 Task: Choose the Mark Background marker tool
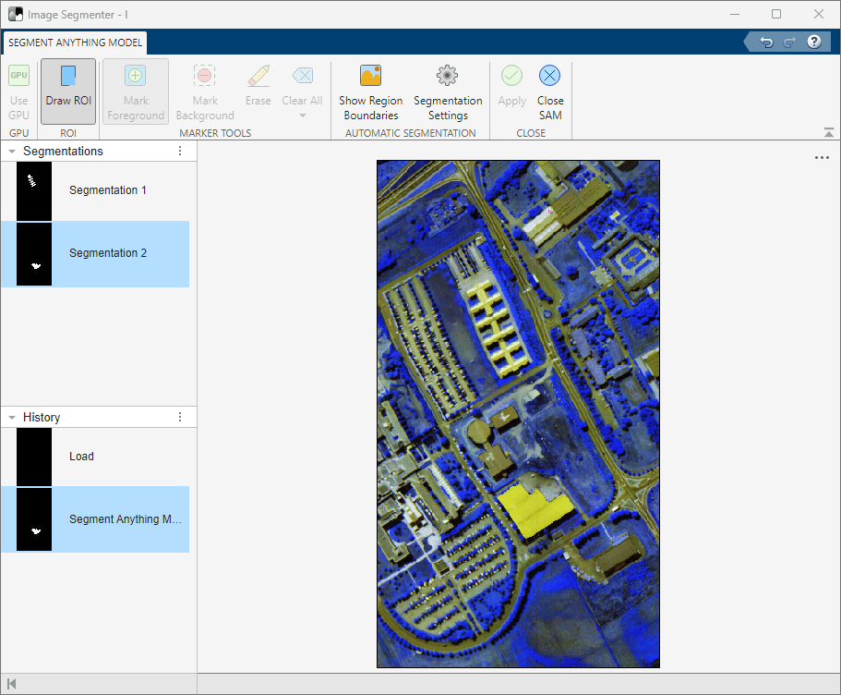pos(205,91)
